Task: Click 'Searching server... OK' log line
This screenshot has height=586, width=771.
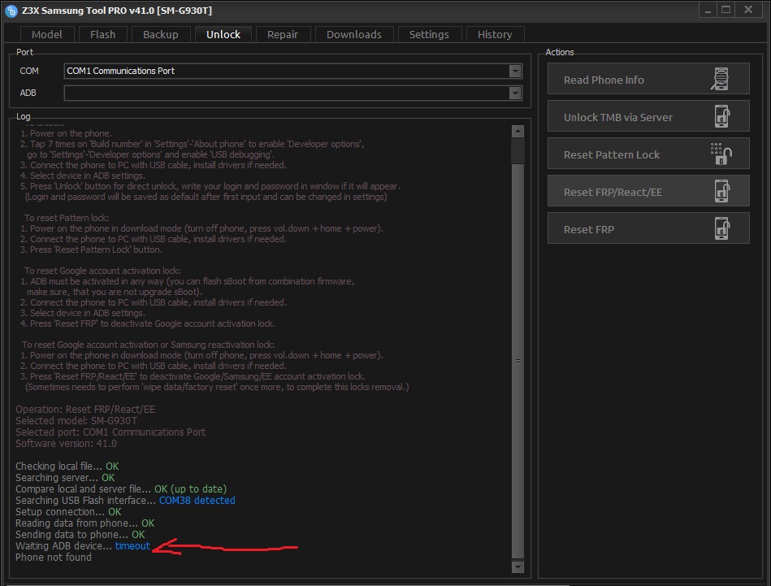Action: coord(65,477)
